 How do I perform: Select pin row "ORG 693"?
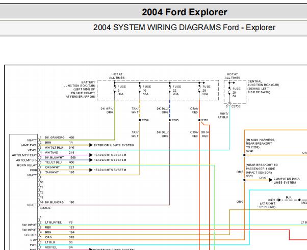(60, 237)
